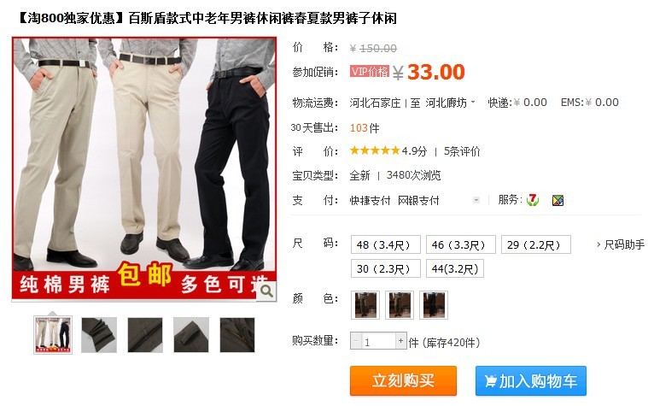Viewport: 648px width, 406px height.
Task: Choose size 29（2.2尺）
Action: pyautogui.click(x=536, y=244)
